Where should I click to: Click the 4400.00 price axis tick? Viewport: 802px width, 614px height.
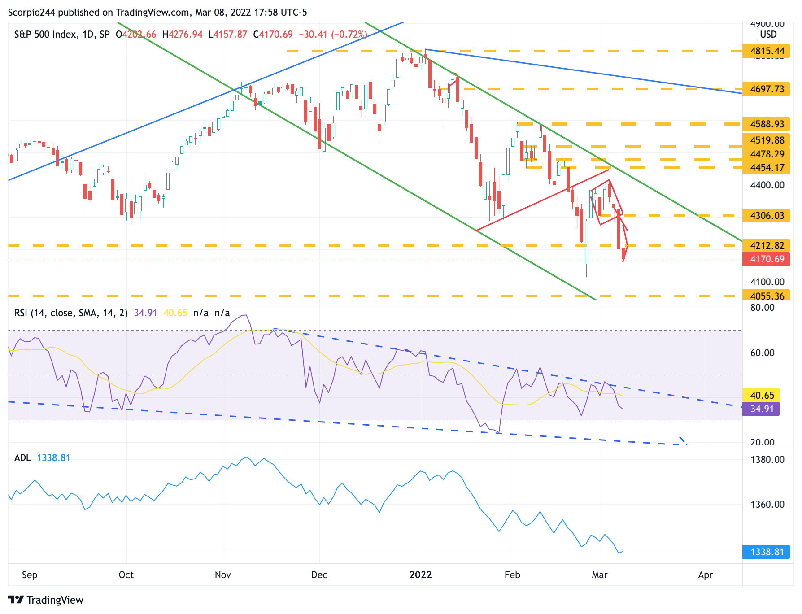(767, 185)
